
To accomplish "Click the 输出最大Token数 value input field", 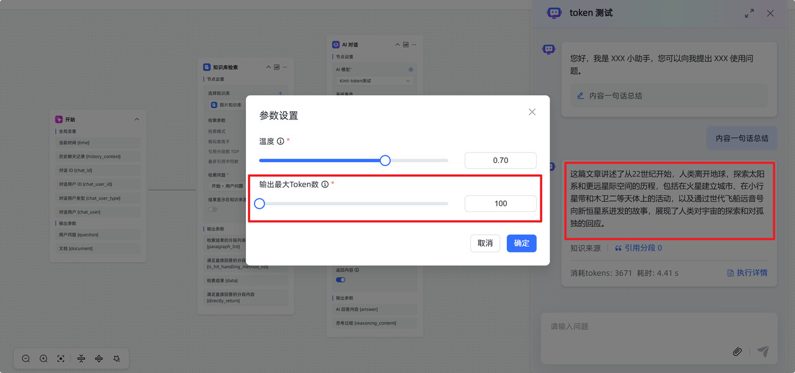I will click(500, 203).
